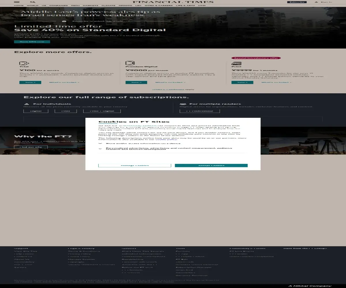Image resolution: width=346 pixels, height=288 pixels.
Task: Expand Trial What's included details
Action: [64, 82]
